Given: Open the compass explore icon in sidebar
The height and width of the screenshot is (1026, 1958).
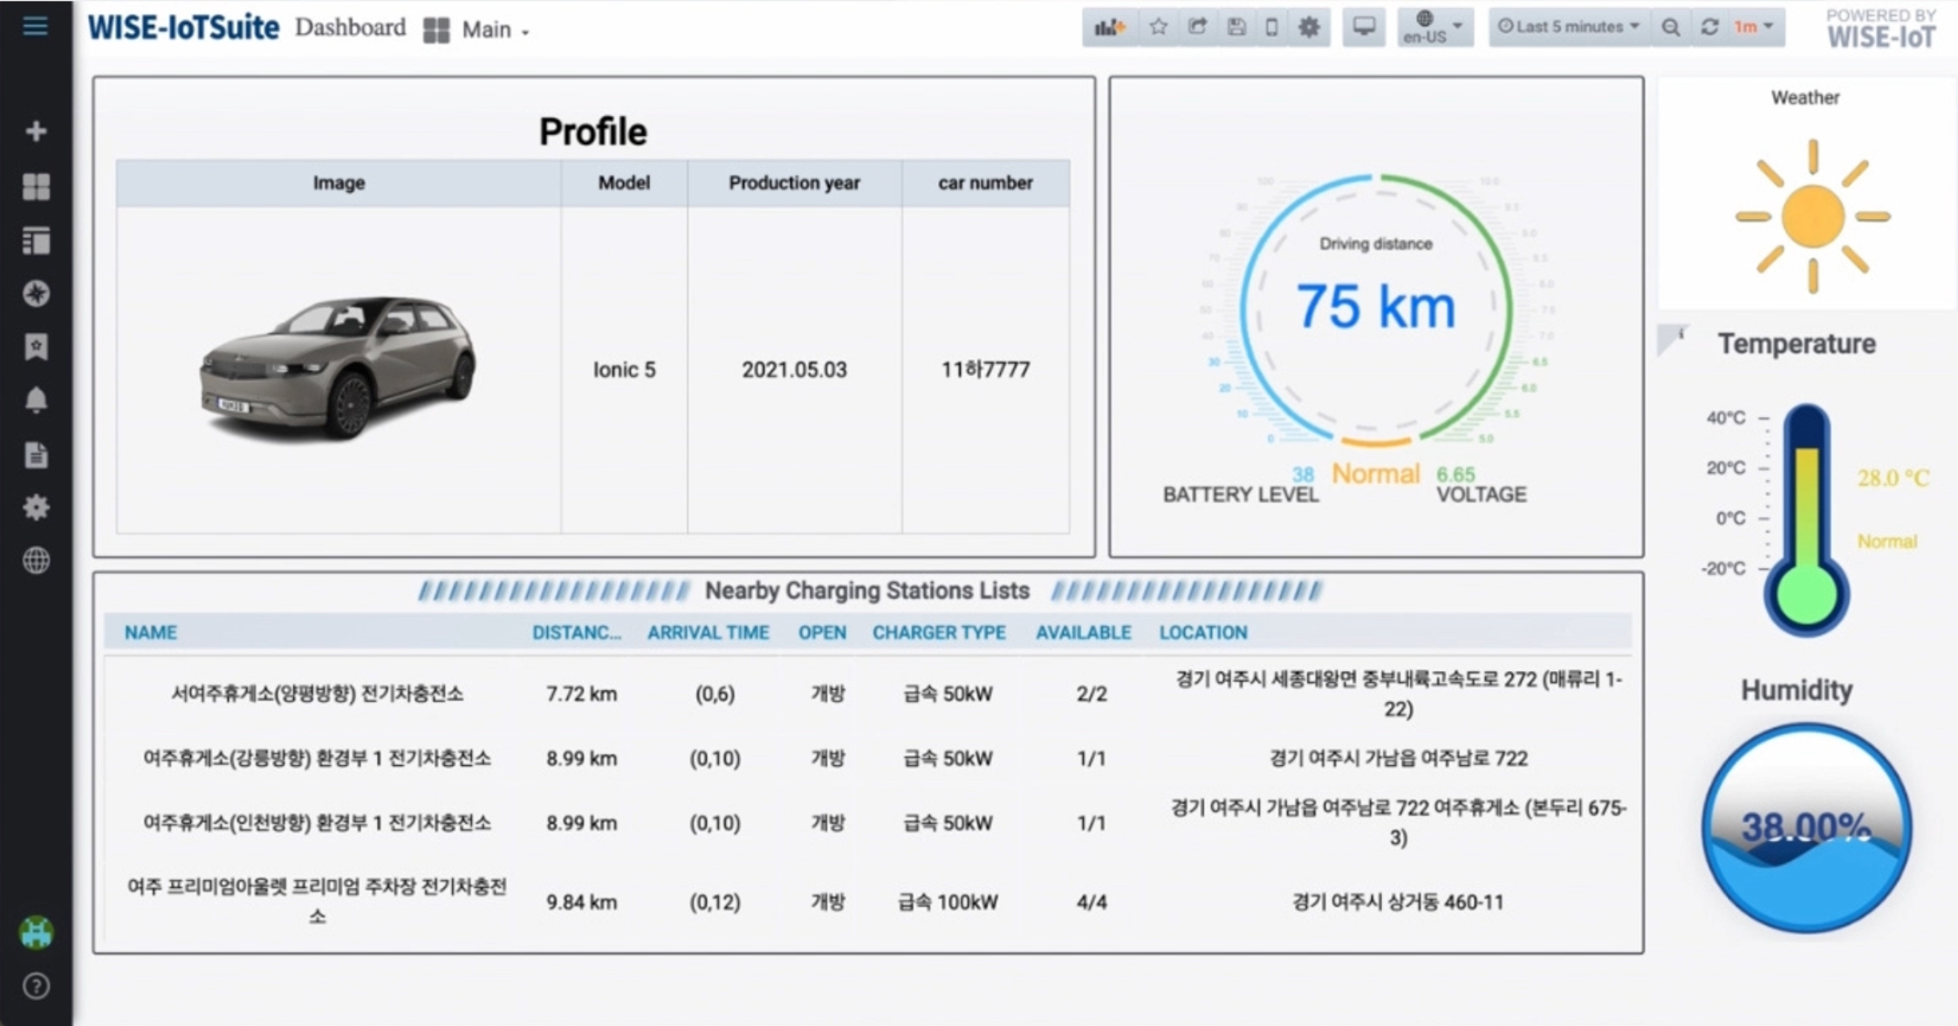Looking at the screenshot, I should click(36, 294).
